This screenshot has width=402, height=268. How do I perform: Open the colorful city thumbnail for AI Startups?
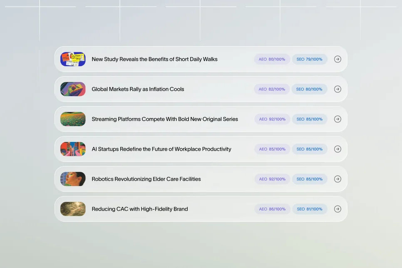click(x=73, y=149)
